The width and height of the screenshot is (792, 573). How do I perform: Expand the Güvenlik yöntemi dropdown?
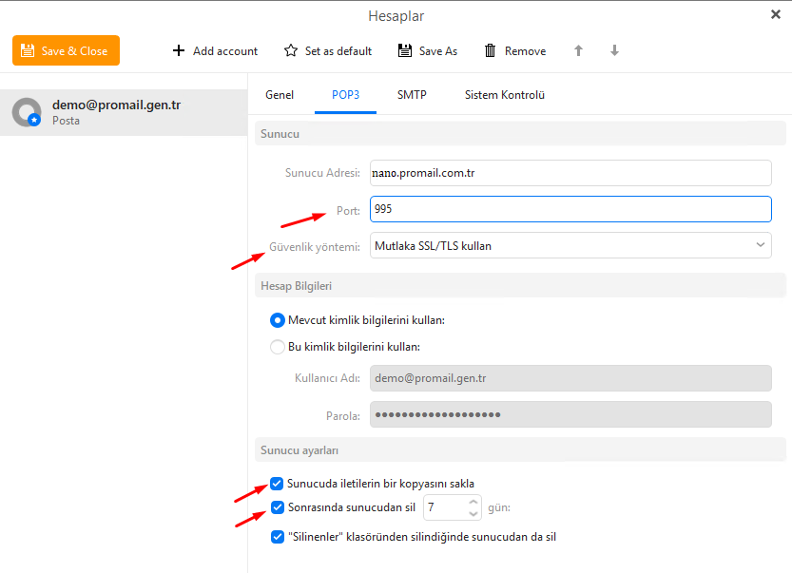(760, 245)
